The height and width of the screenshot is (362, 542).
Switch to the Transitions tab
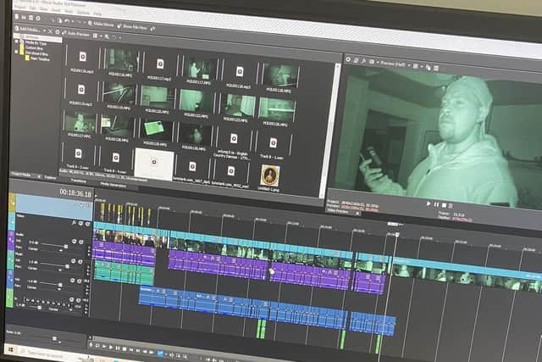coord(79,181)
